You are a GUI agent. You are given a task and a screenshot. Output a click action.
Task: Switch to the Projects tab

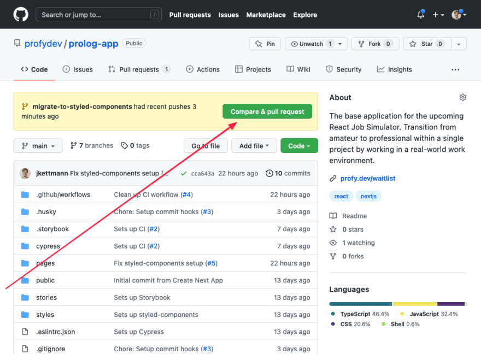point(253,69)
